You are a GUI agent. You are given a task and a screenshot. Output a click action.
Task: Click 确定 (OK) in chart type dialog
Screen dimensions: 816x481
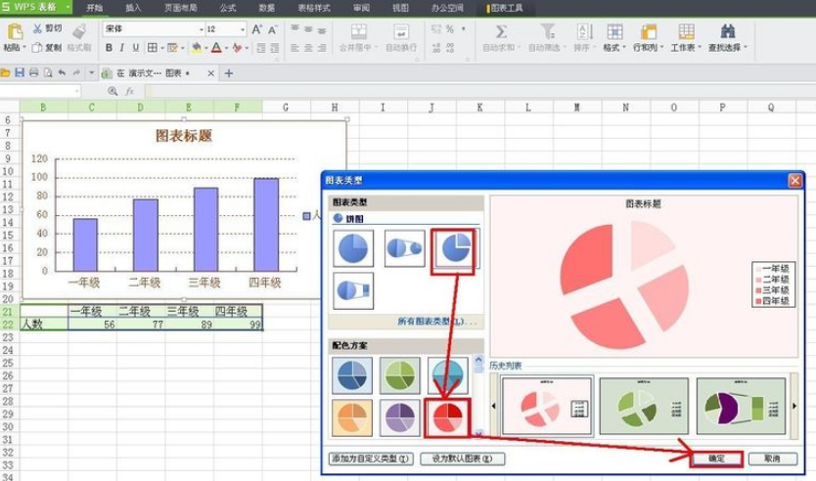716,459
